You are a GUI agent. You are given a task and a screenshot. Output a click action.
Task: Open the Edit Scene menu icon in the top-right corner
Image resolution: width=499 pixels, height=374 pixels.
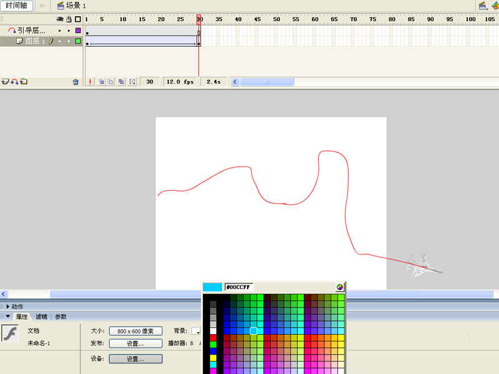[x=483, y=6]
